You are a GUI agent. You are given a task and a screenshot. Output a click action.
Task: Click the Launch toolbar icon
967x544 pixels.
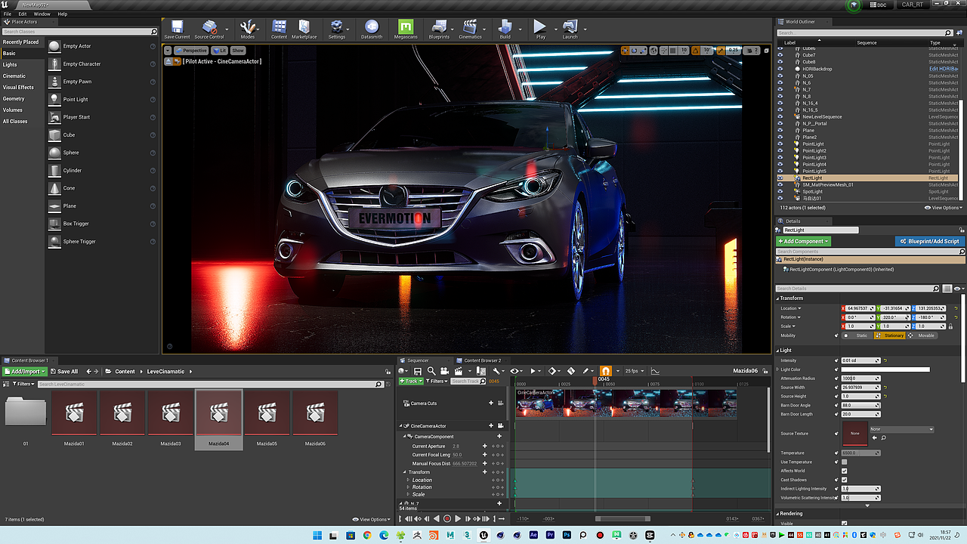click(x=570, y=29)
